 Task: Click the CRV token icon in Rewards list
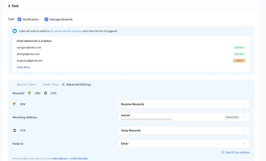30,93
